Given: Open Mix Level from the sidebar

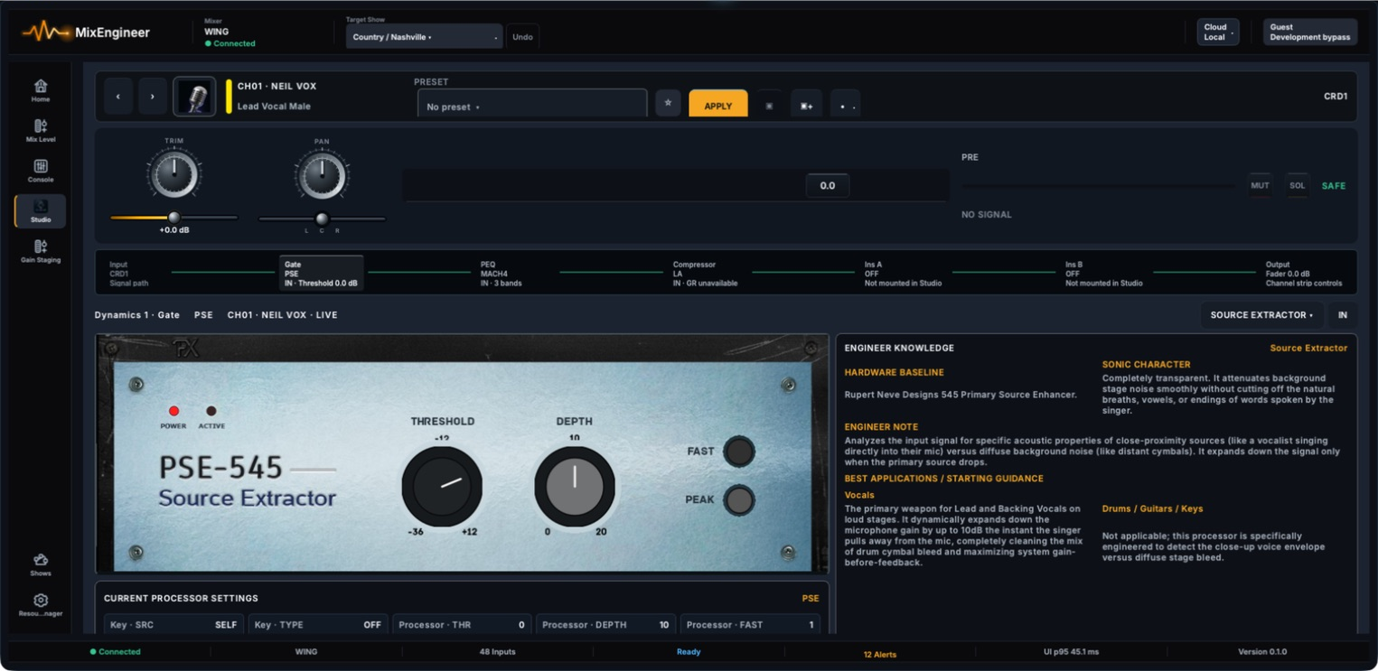Looking at the screenshot, I should pos(41,131).
